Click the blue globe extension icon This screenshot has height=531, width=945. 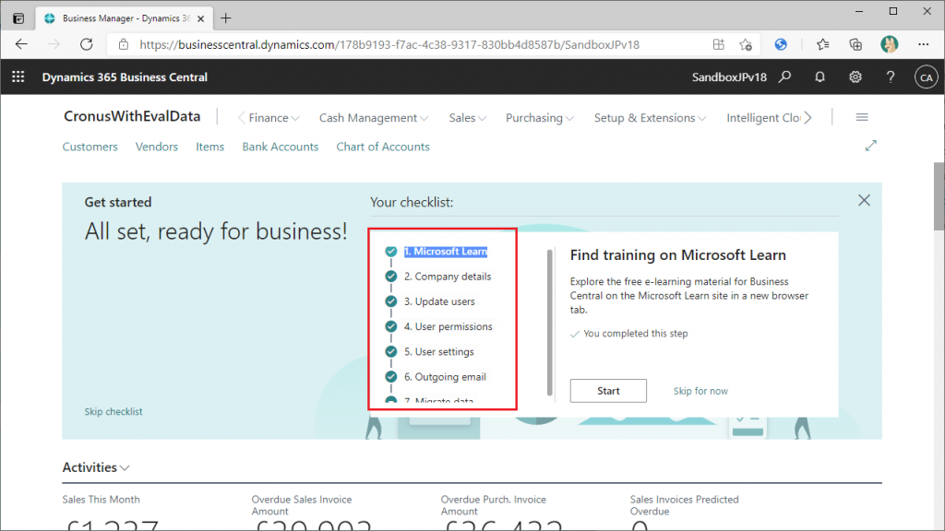[781, 44]
